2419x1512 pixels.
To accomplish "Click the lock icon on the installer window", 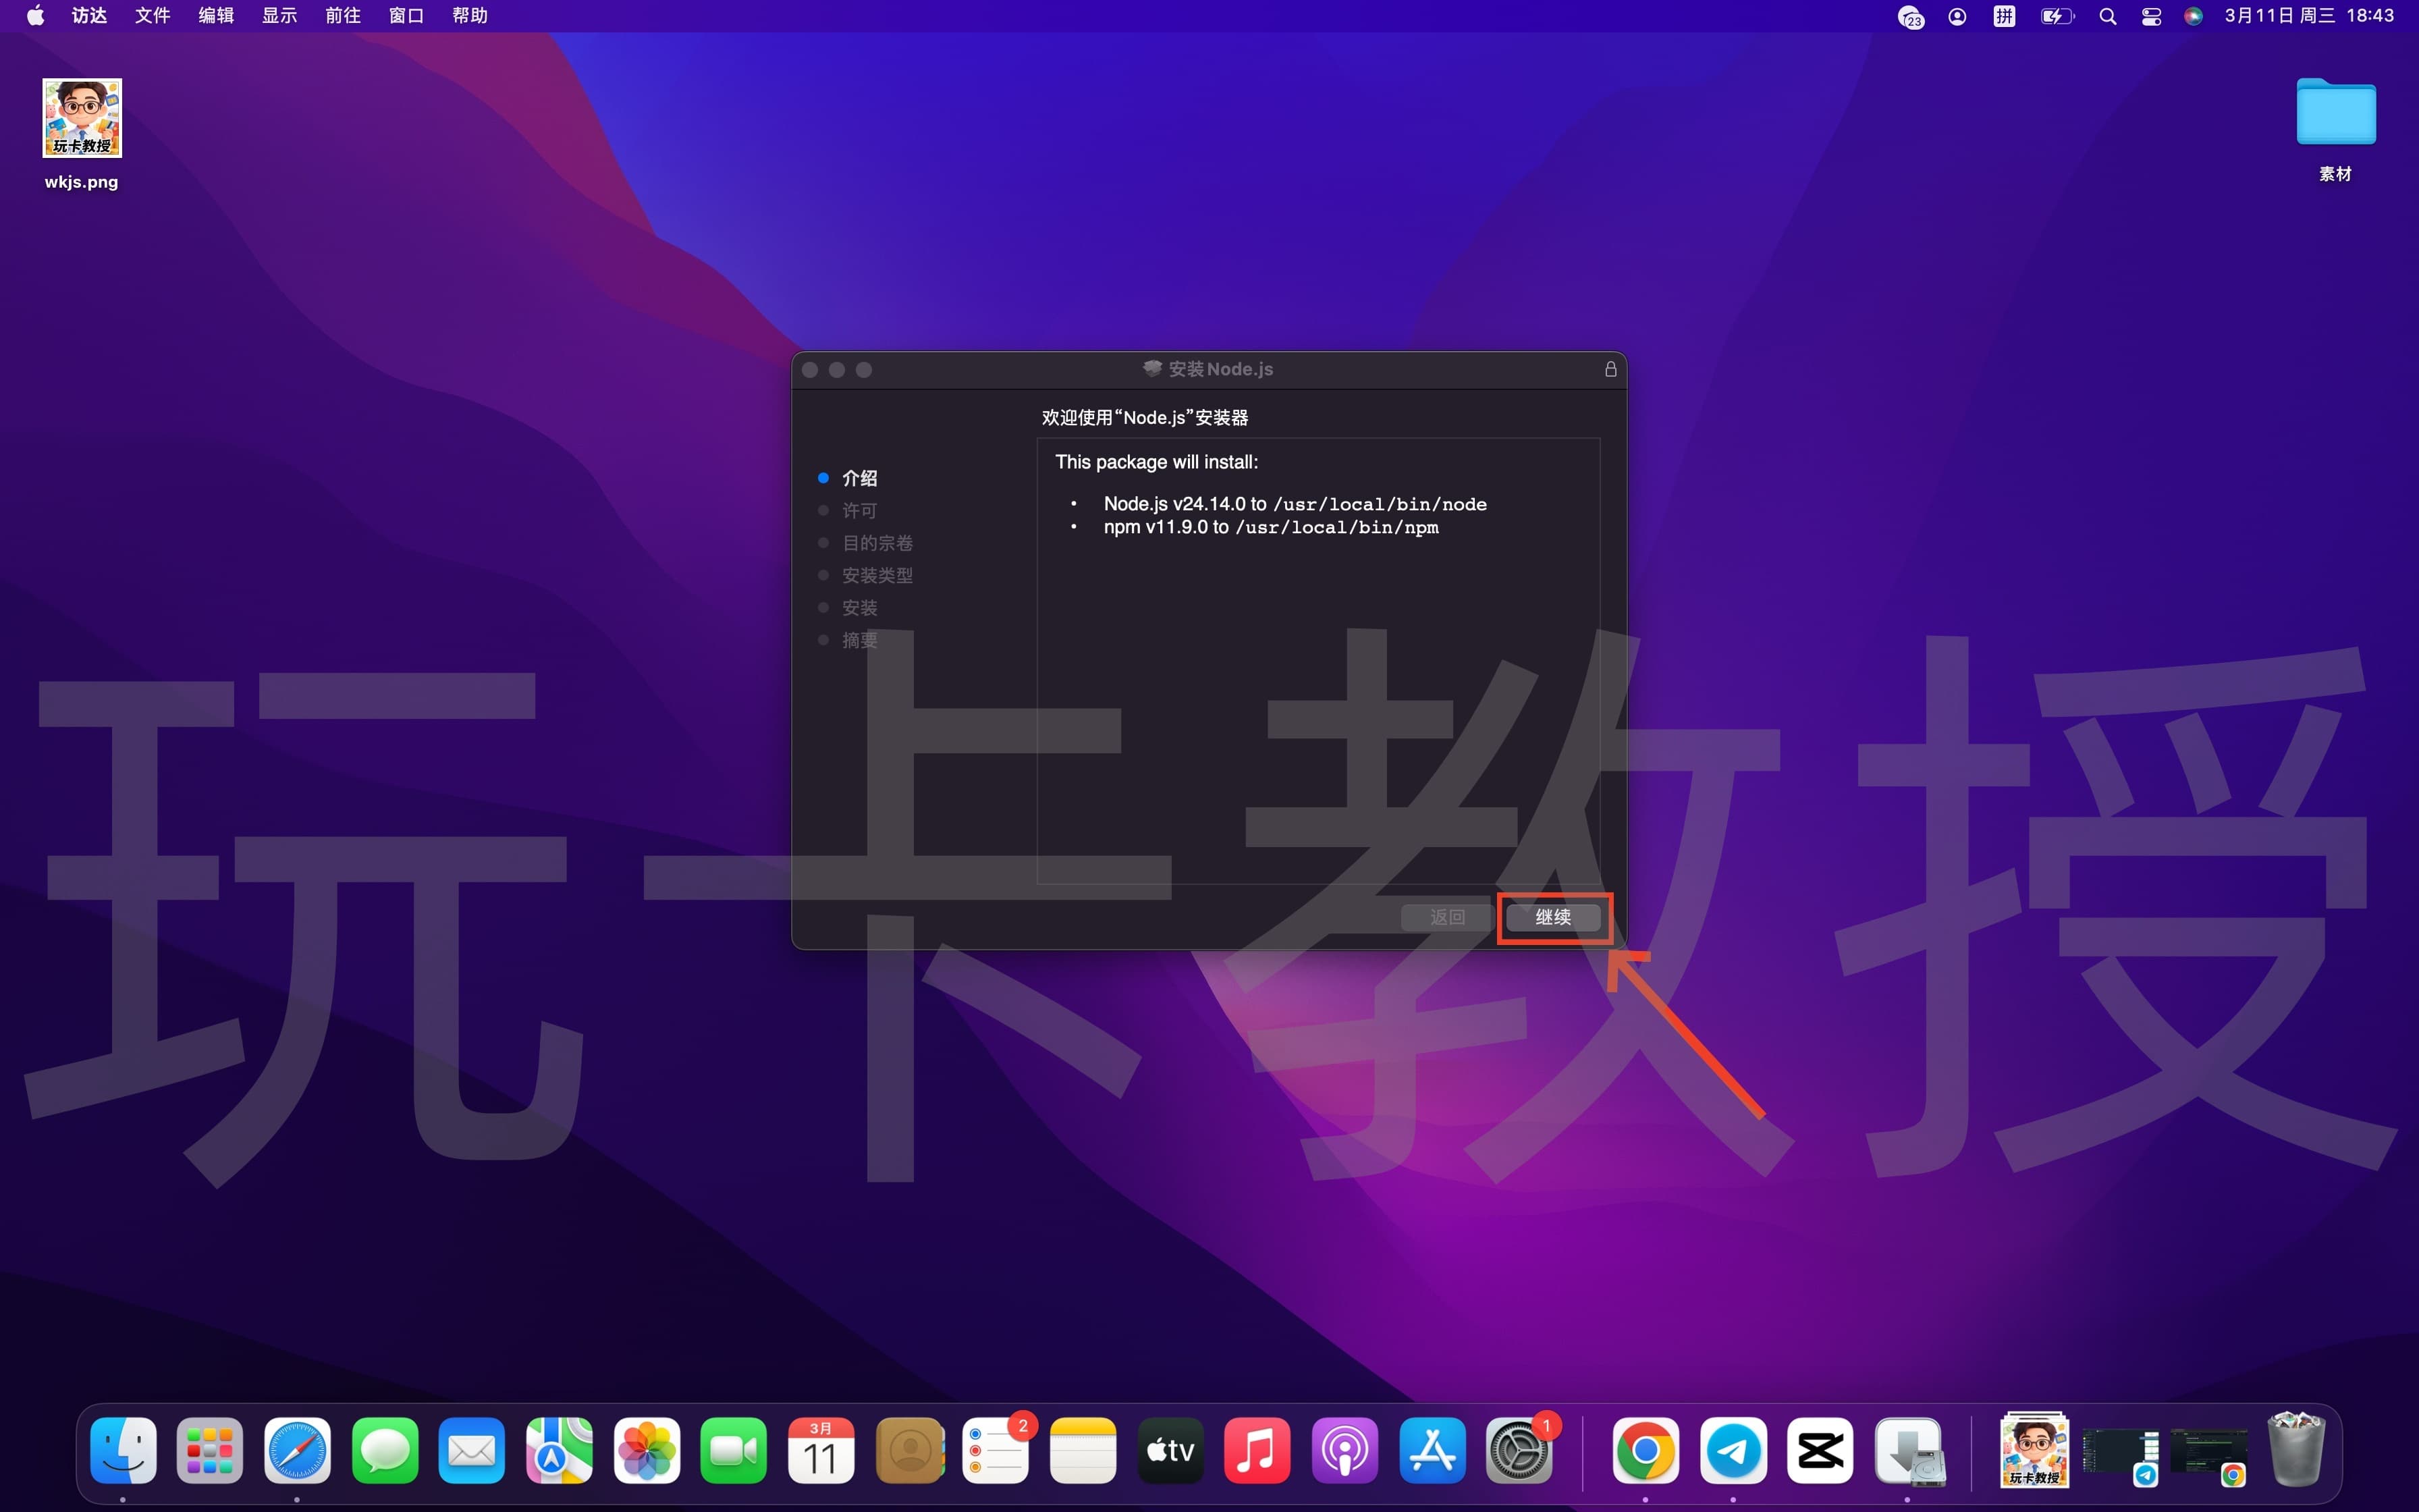I will (1610, 369).
